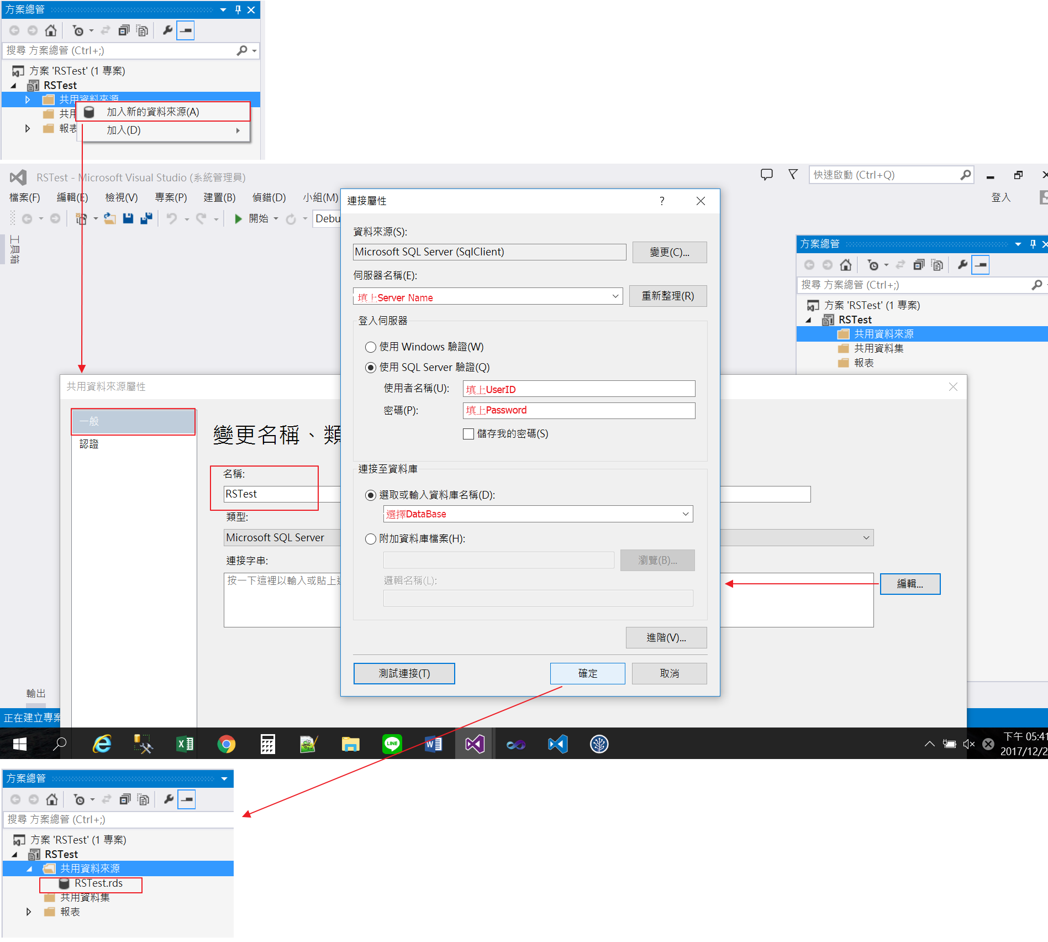The image size is (1048, 942).
Task: Click the purple Visual Studio taskbar icon
Action: click(475, 744)
